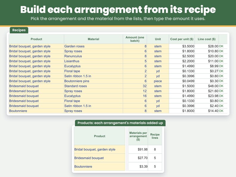Click line cost $11.00
The width and height of the screenshot is (236, 177).
point(207,61)
